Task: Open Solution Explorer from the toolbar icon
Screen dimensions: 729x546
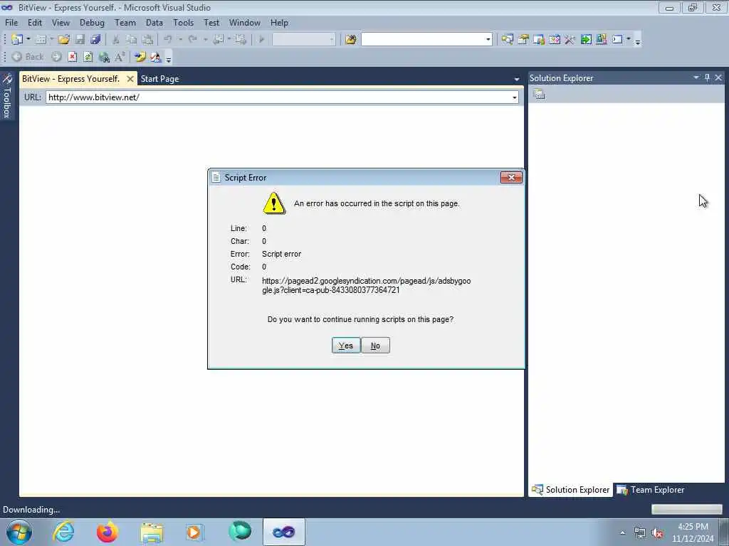Action: [x=507, y=40]
